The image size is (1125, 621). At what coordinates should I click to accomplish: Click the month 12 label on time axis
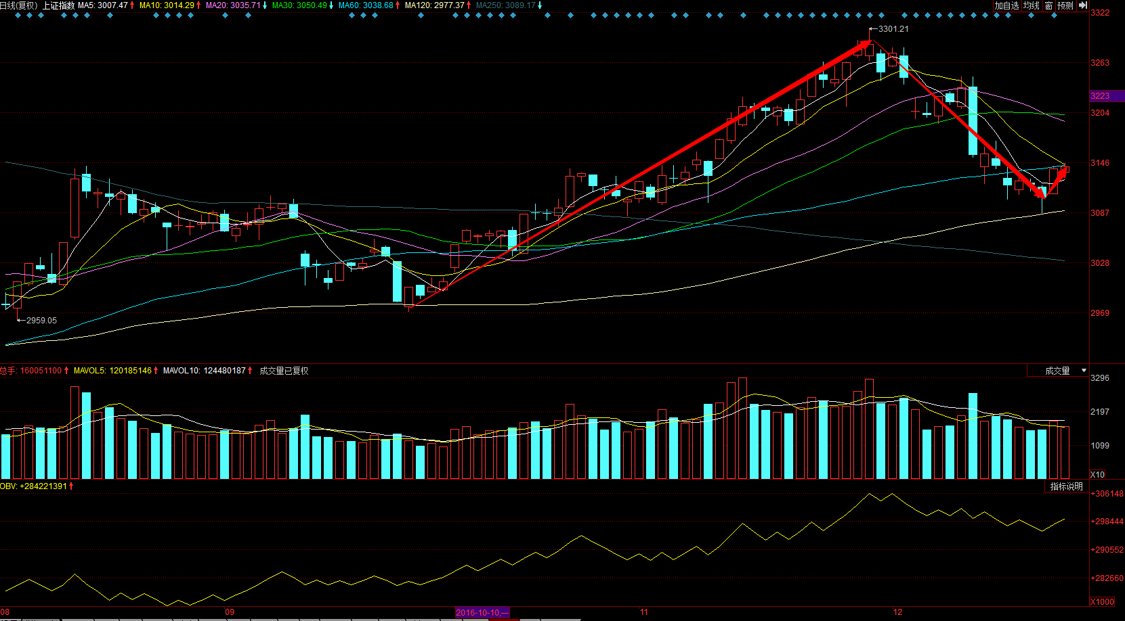point(897,612)
